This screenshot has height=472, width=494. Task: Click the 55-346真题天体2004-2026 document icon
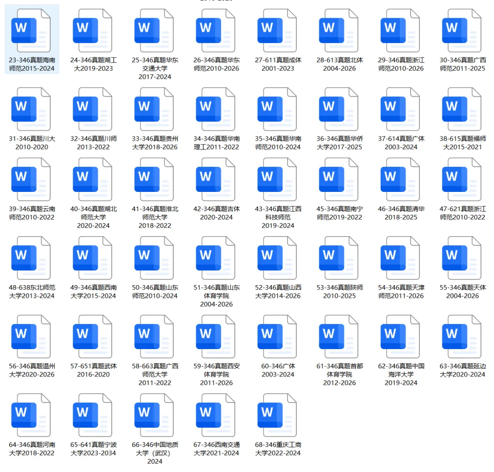coord(462,258)
